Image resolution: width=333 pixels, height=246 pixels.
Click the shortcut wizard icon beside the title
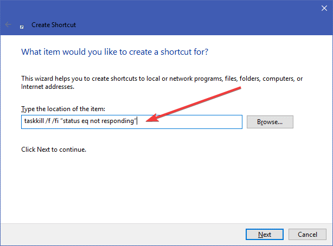click(22, 25)
